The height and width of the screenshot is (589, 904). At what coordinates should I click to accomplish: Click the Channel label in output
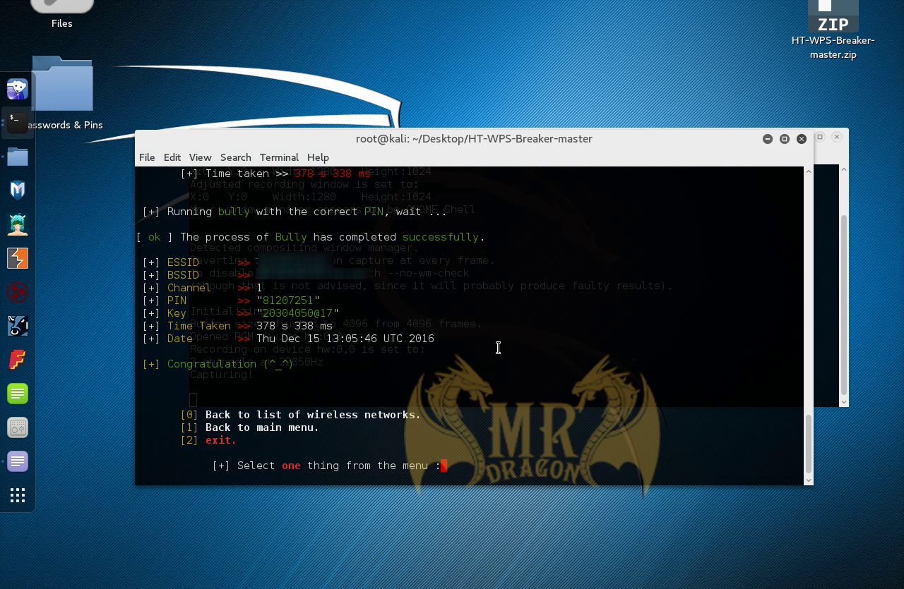[189, 288]
